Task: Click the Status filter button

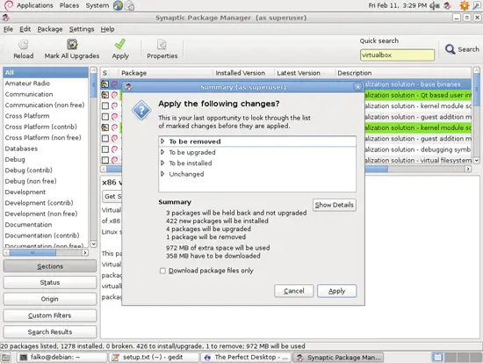Action: (50, 282)
